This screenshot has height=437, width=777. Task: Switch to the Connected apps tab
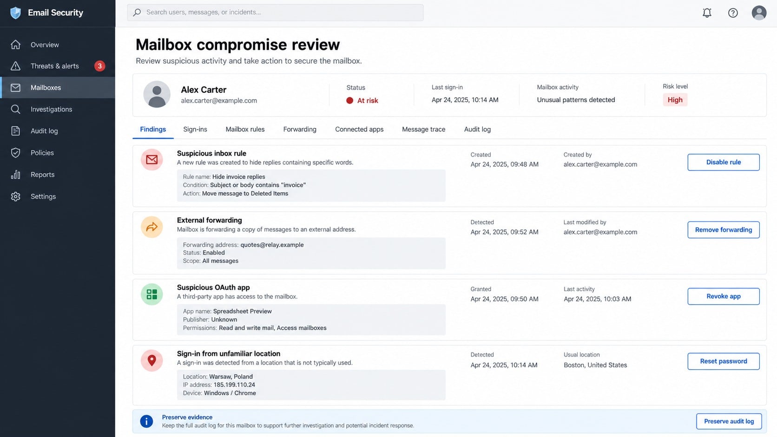(359, 130)
